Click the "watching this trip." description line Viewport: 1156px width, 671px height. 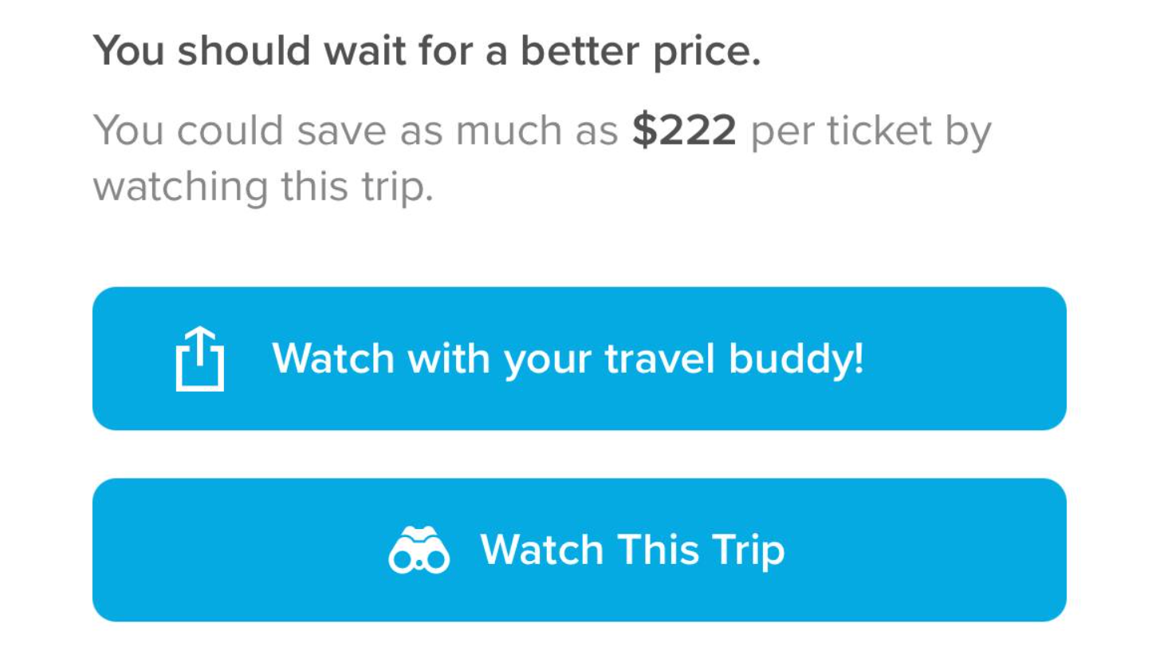tap(263, 187)
